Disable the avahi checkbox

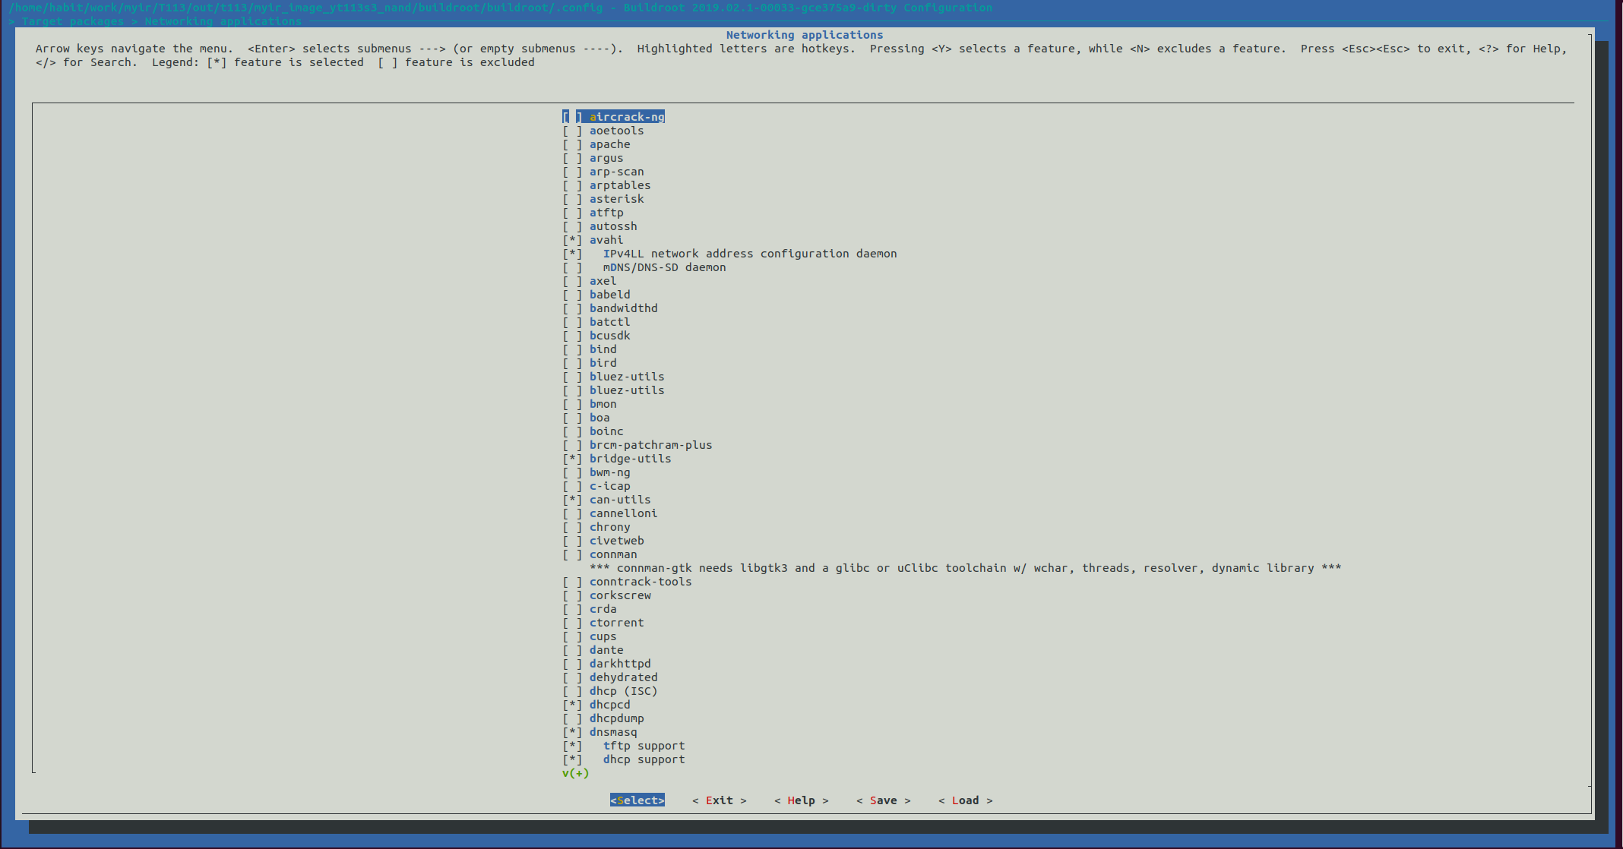(572, 240)
